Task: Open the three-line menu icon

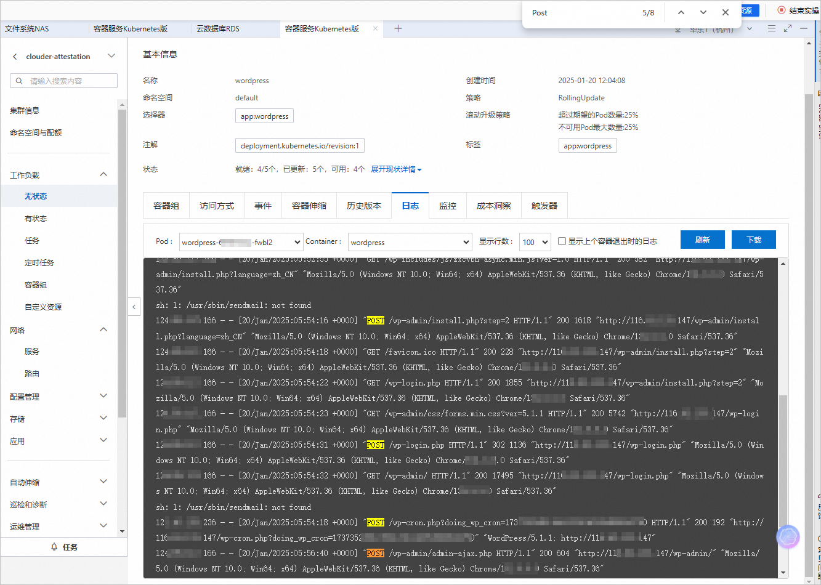Action: click(772, 28)
